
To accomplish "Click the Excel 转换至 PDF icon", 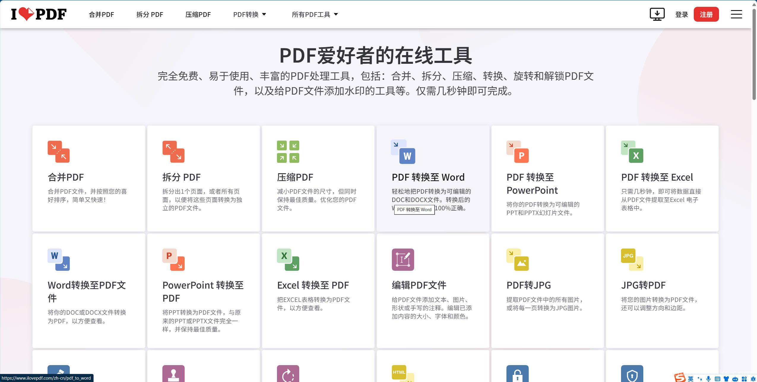I will tap(288, 260).
